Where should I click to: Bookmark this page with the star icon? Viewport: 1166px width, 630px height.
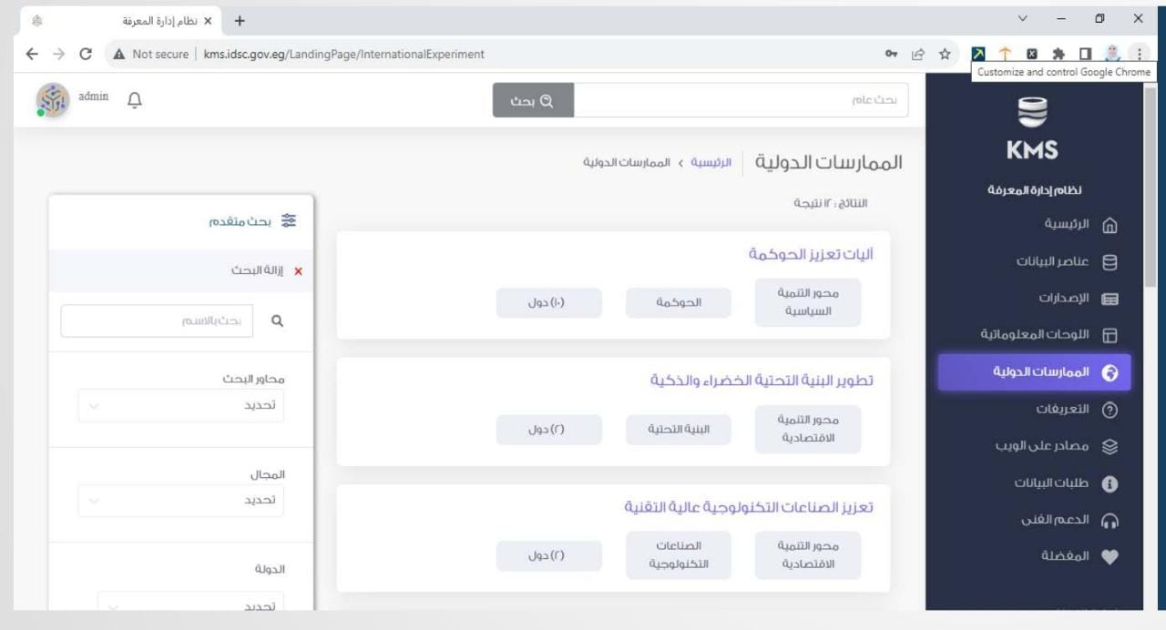click(946, 55)
